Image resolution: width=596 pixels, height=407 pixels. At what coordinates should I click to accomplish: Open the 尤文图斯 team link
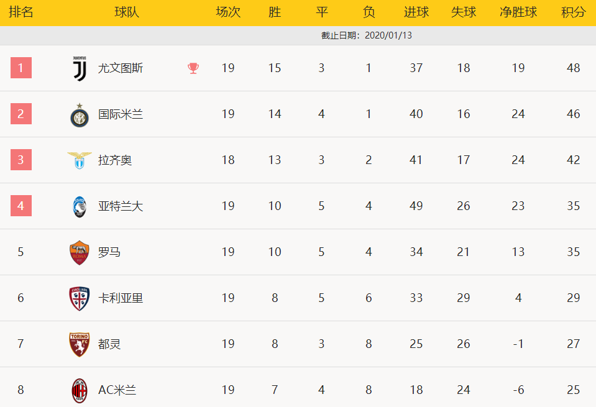(121, 68)
